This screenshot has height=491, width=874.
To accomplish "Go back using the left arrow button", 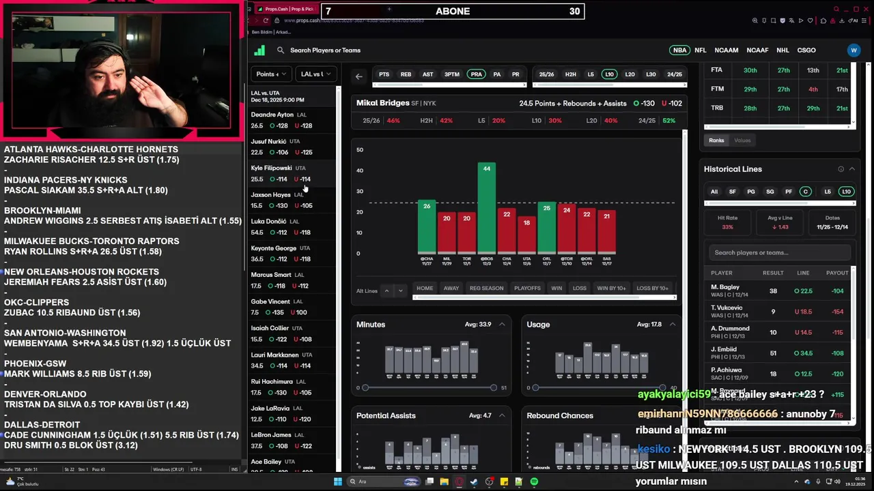I will pyautogui.click(x=359, y=76).
